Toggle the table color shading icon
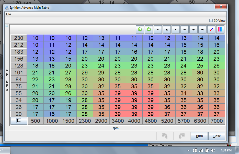The image size is (239, 154). coord(220,29)
